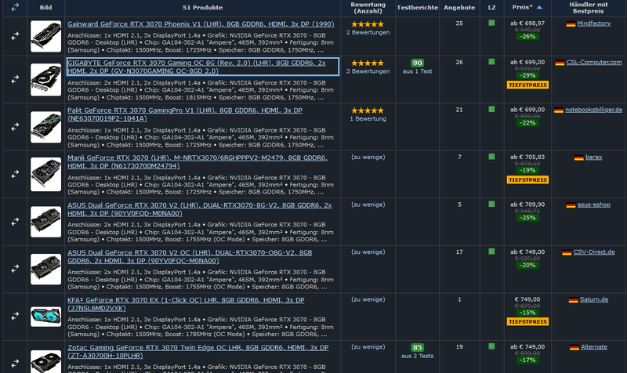
Task: Click German flag next to Mindfactory
Action: click(x=571, y=24)
